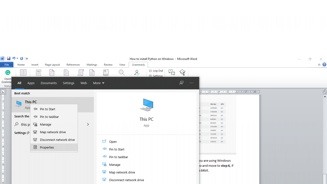Select the All search filter tab
Screen dimensions: 327x184
point(19,83)
